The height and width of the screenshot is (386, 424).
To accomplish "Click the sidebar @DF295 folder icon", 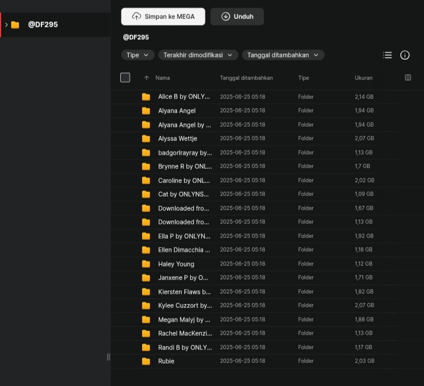I will coord(15,25).
